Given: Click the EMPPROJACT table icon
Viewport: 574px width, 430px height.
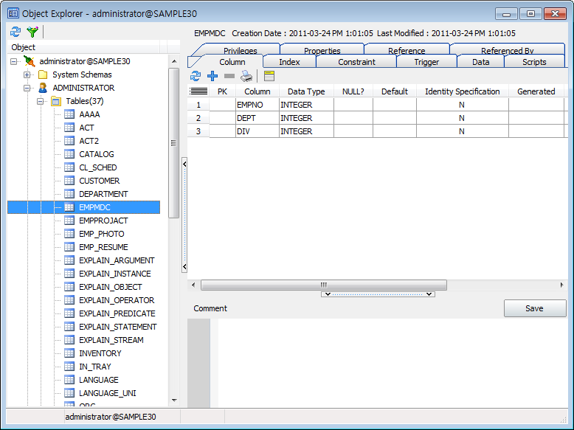Looking at the screenshot, I should tap(69, 221).
